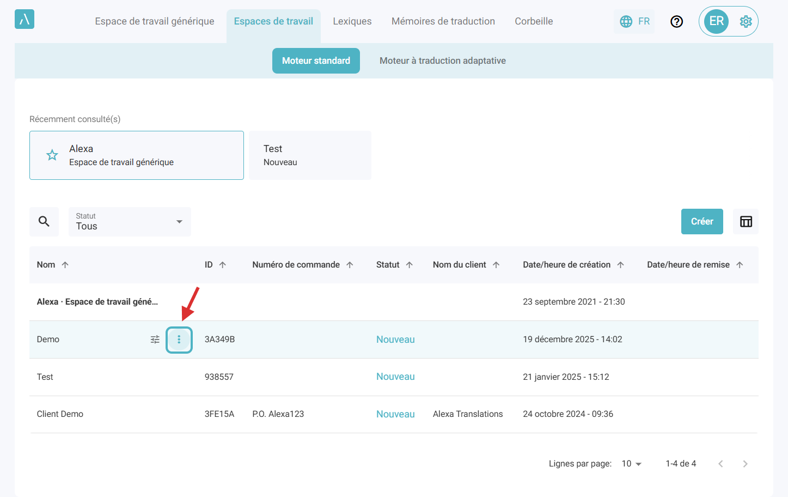Click the ER user avatar
The image size is (788, 497).
[716, 21]
